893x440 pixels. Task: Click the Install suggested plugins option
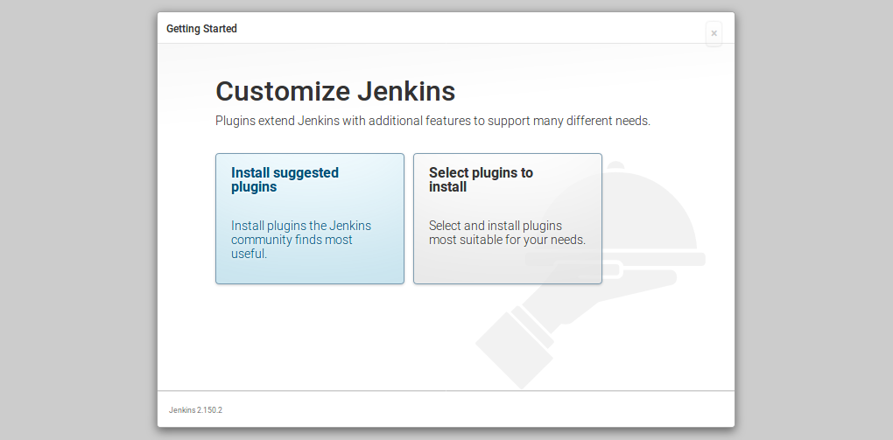click(x=310, y=219)
